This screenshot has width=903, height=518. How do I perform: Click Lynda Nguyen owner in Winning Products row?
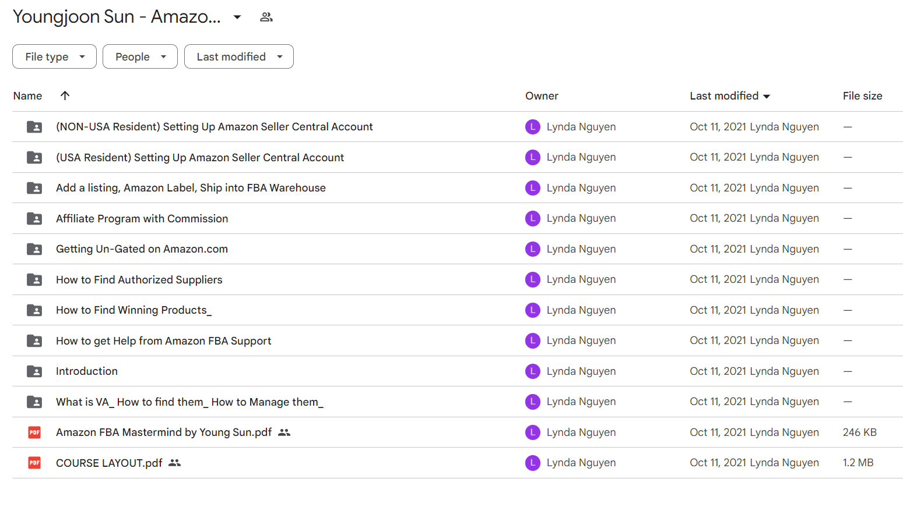tap(581, 310)
